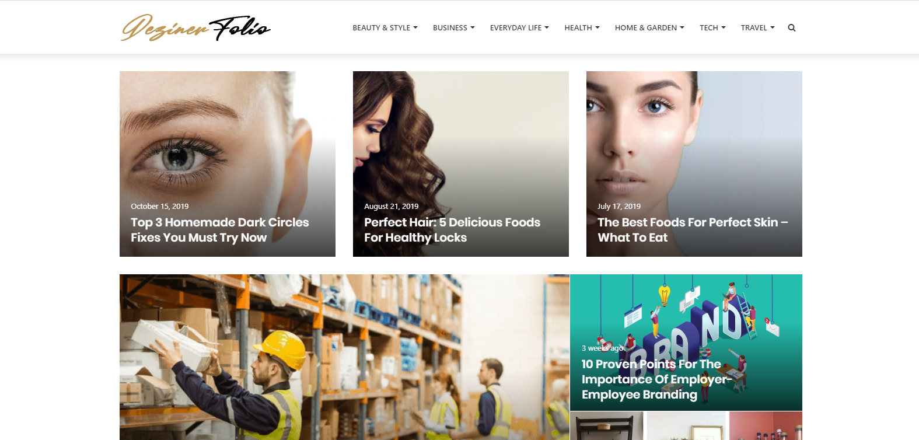This screenshot has height=440, width=919.
Task: Open the Top 3 Homemade Dark Circles article
Action: click(220, 230)
